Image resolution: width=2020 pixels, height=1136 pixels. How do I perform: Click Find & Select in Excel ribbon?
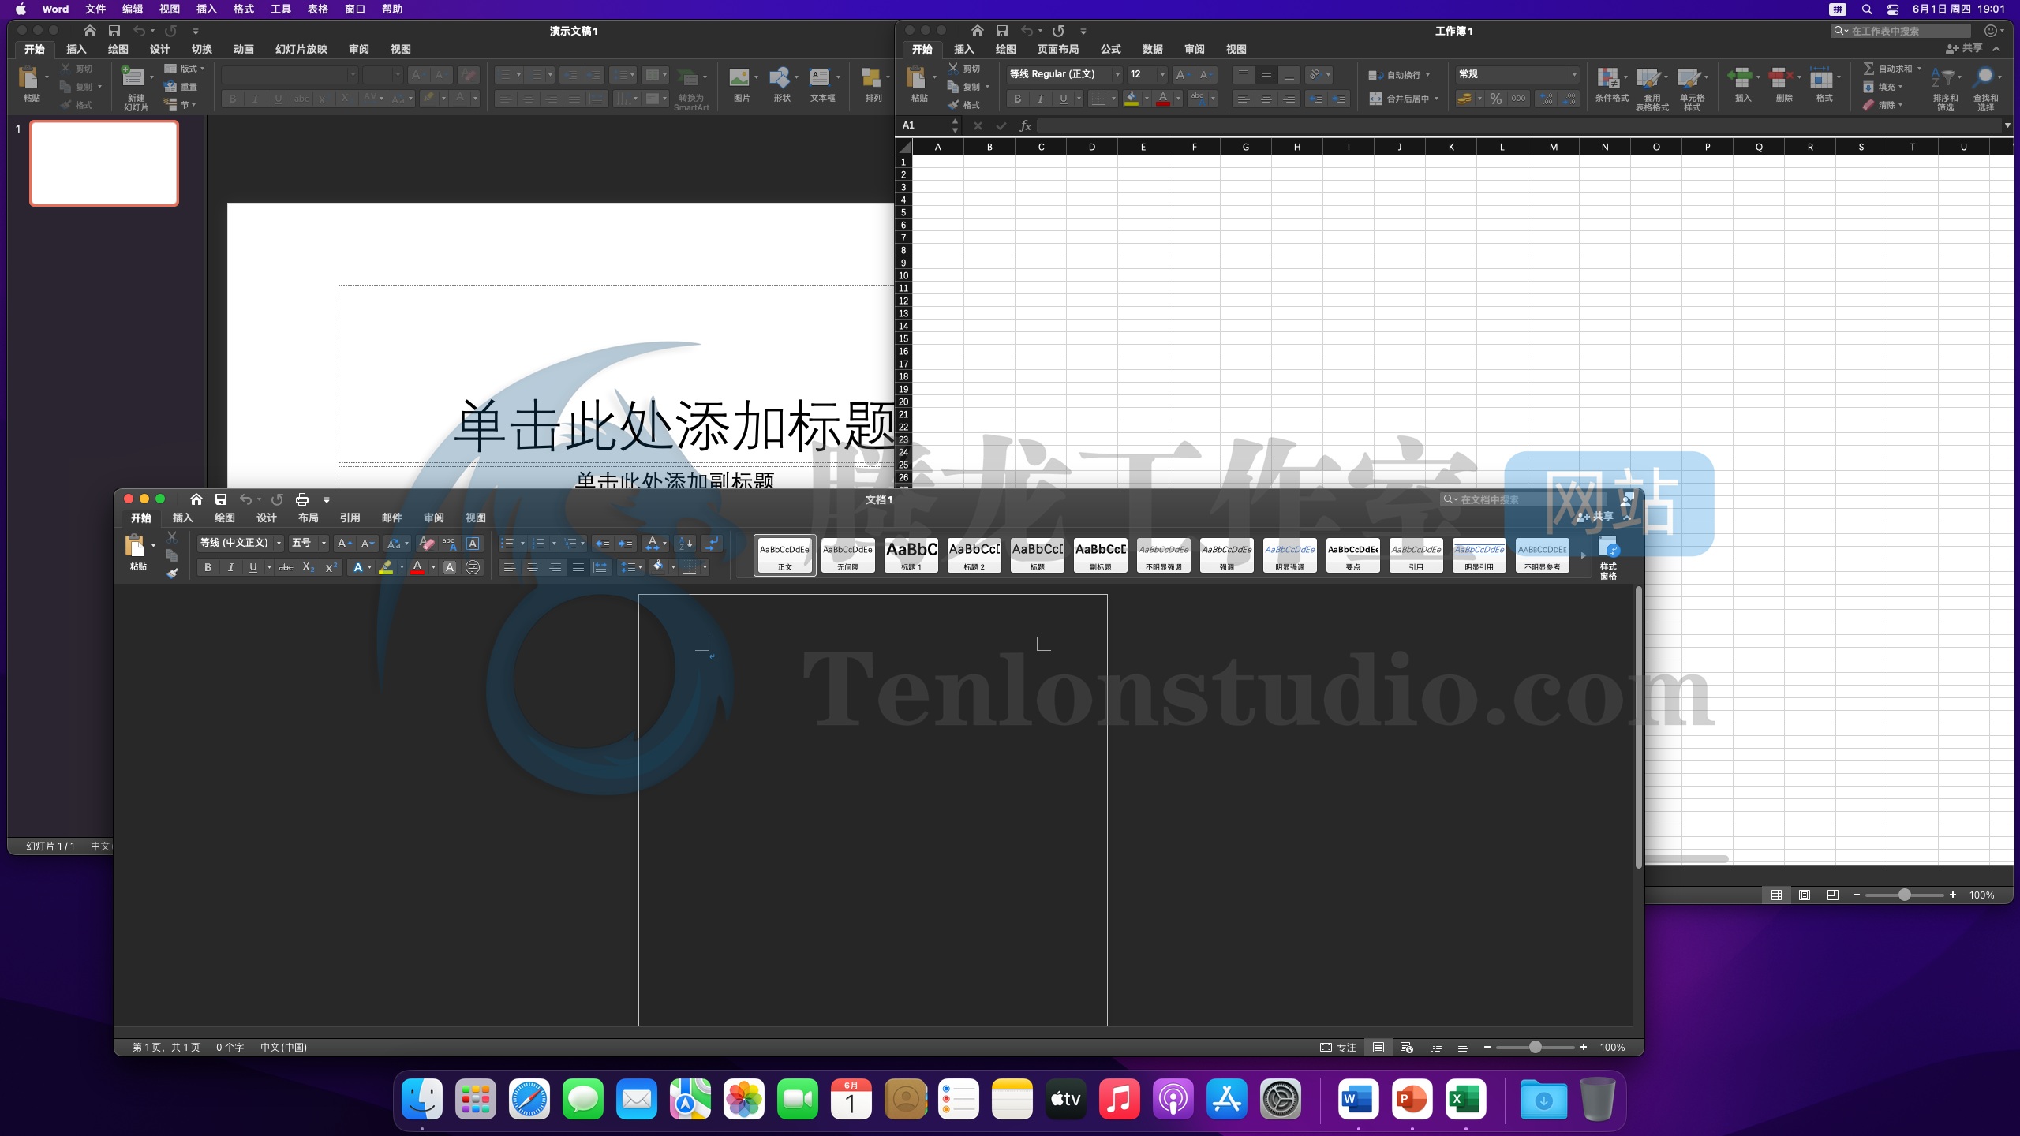pos(1985,88)
